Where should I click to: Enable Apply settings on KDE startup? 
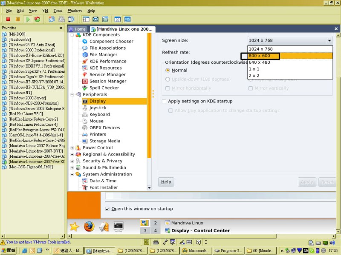[x=164, y=101]
